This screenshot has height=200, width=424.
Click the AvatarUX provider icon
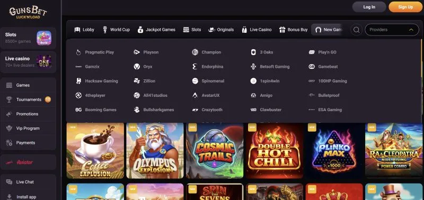click(195, 95)
